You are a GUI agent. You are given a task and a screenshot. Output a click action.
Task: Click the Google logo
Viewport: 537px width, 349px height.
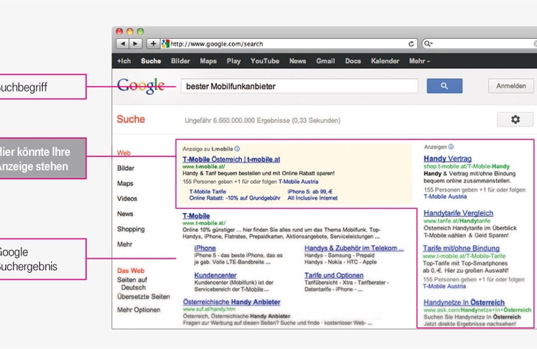coord(141,86)
